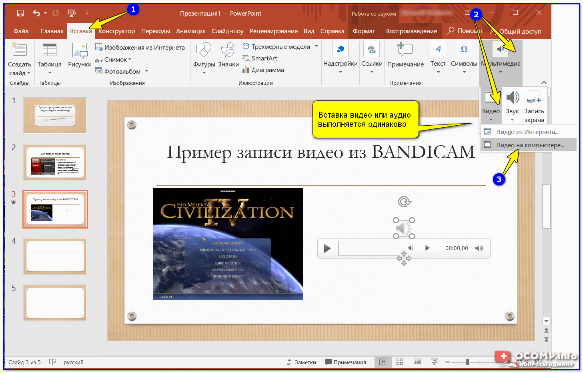583x373 pixels.
Task: Click the Фотоальбом button
Action: (x=118, y=71)
